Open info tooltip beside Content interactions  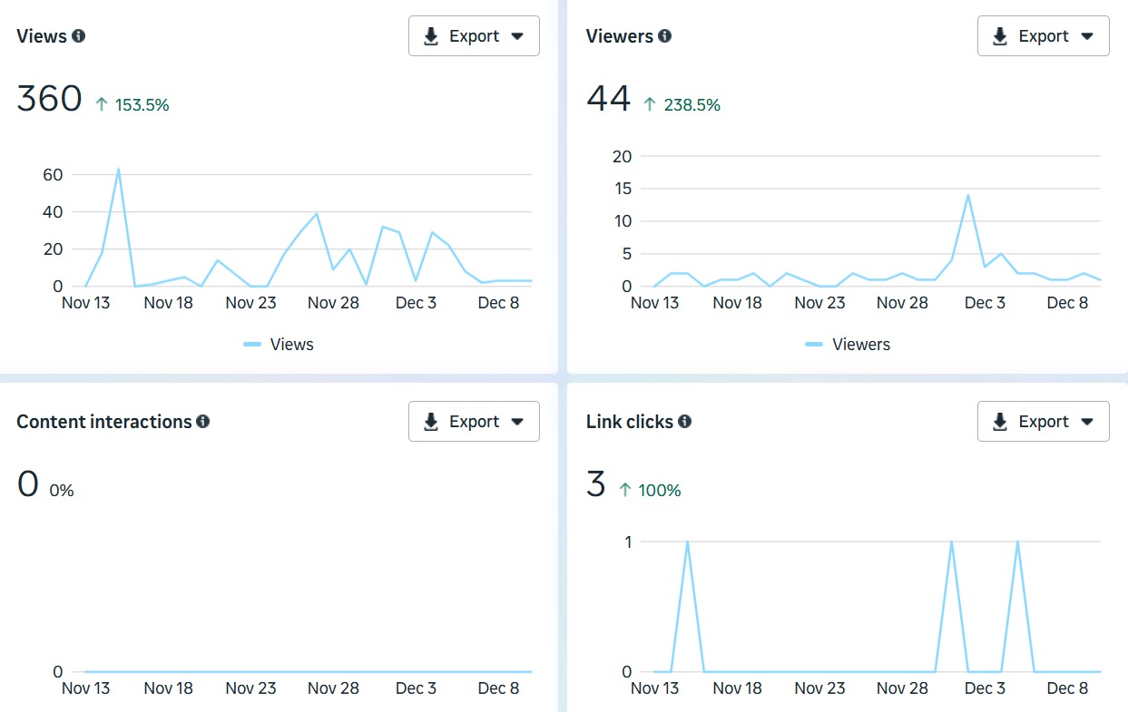[x=203, y=422]
